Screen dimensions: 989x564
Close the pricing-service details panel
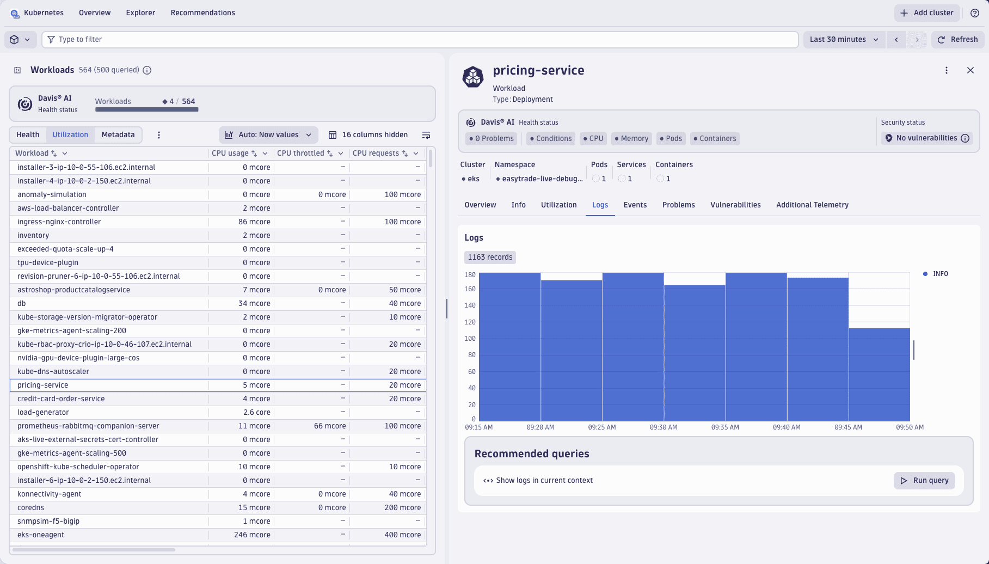click(970, 70)
